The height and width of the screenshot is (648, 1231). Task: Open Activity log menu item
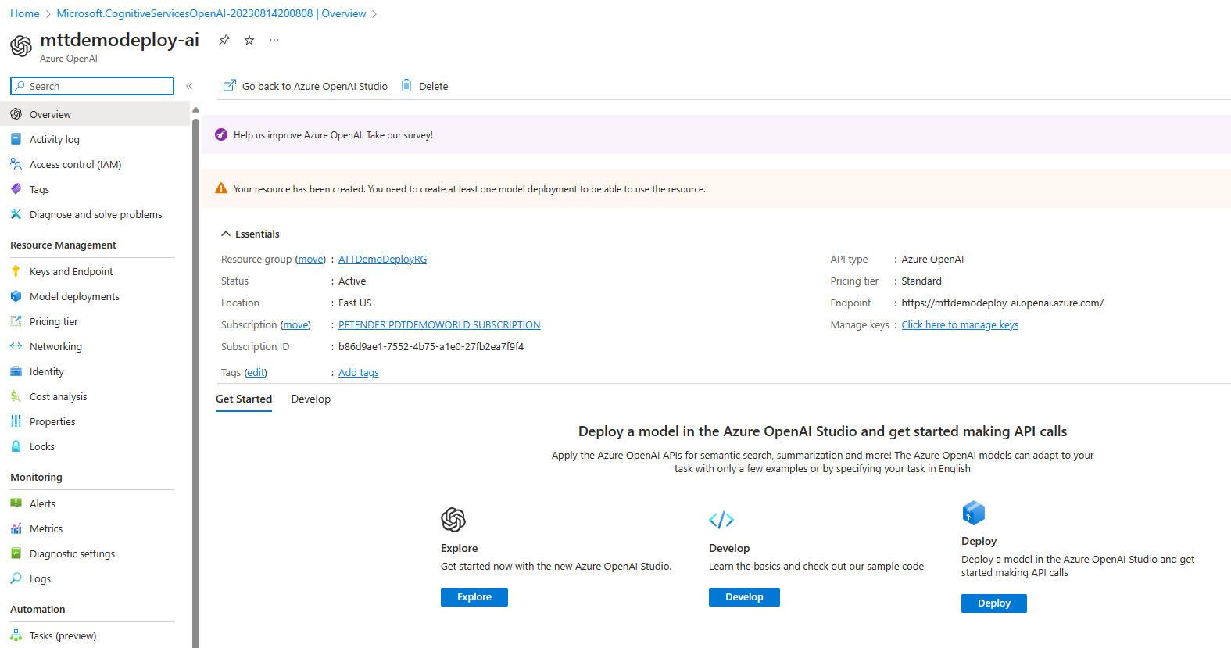coord(95,139)
